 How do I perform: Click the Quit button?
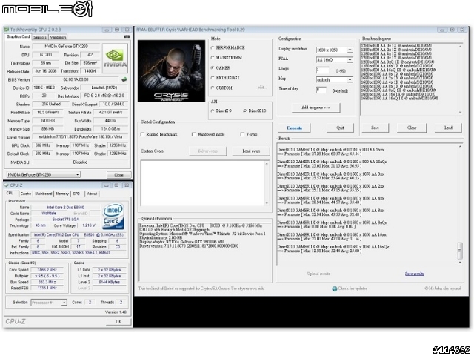click(x=340, y=128)
